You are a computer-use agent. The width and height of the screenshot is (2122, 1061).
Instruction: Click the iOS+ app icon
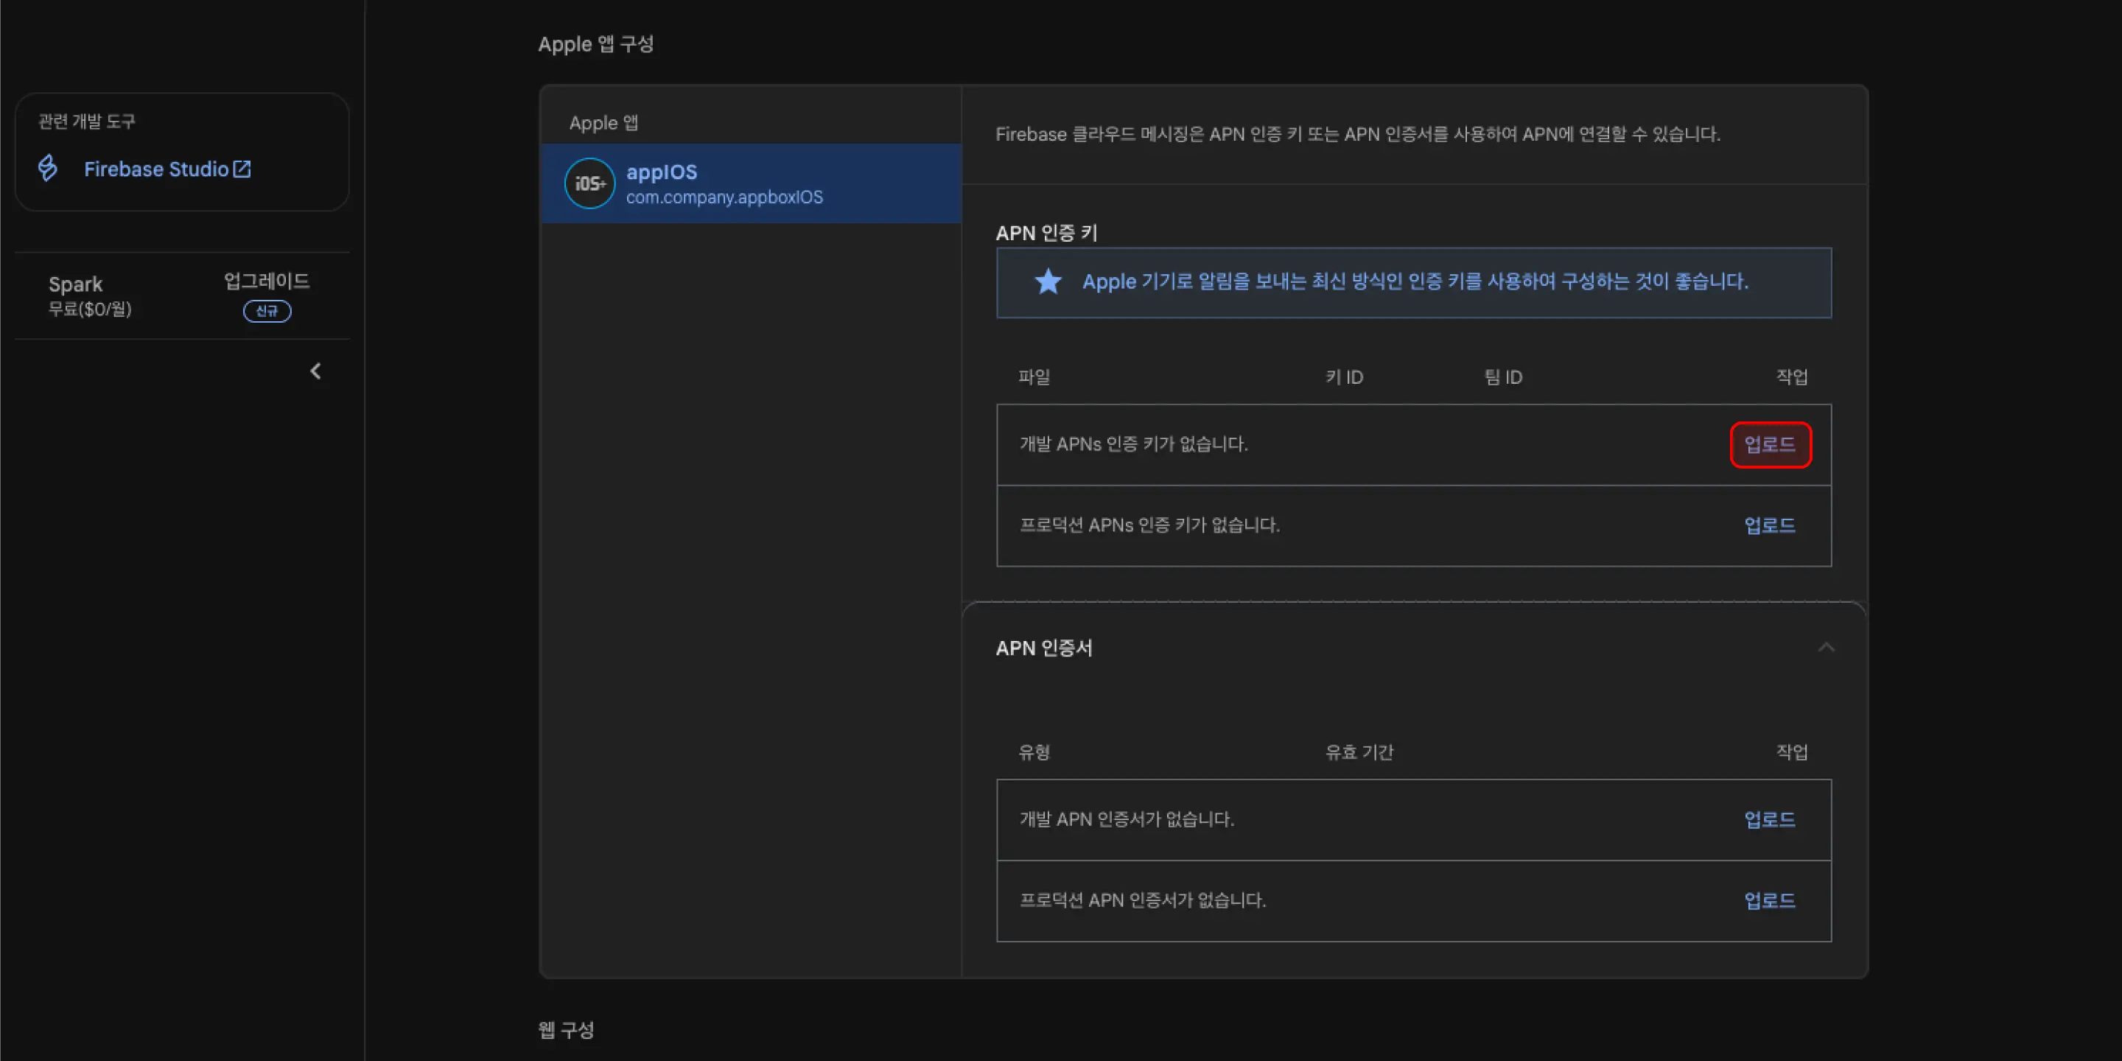tap(589, 183)
